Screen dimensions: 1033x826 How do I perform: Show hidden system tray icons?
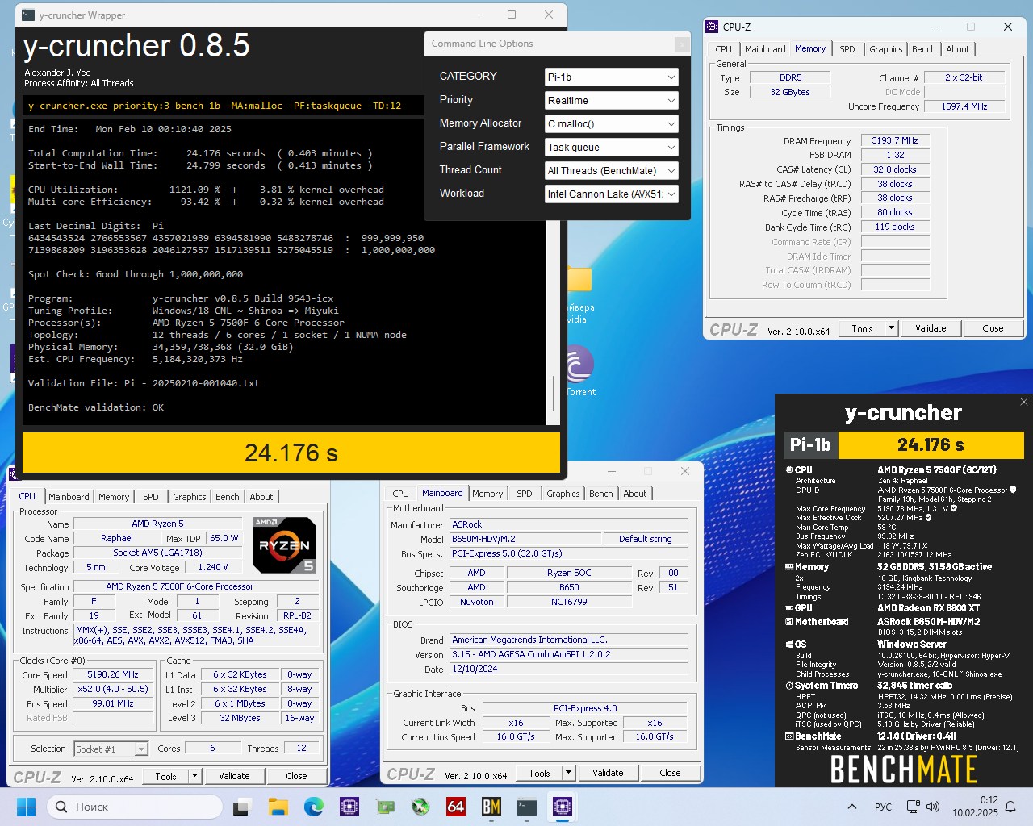click(x=852, y=807)
